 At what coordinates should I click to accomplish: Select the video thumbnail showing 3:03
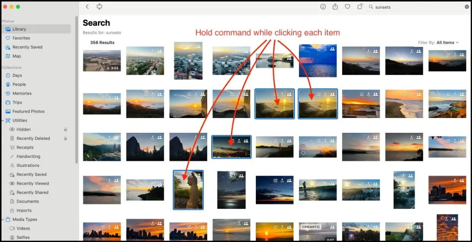(x=102, y=61)
